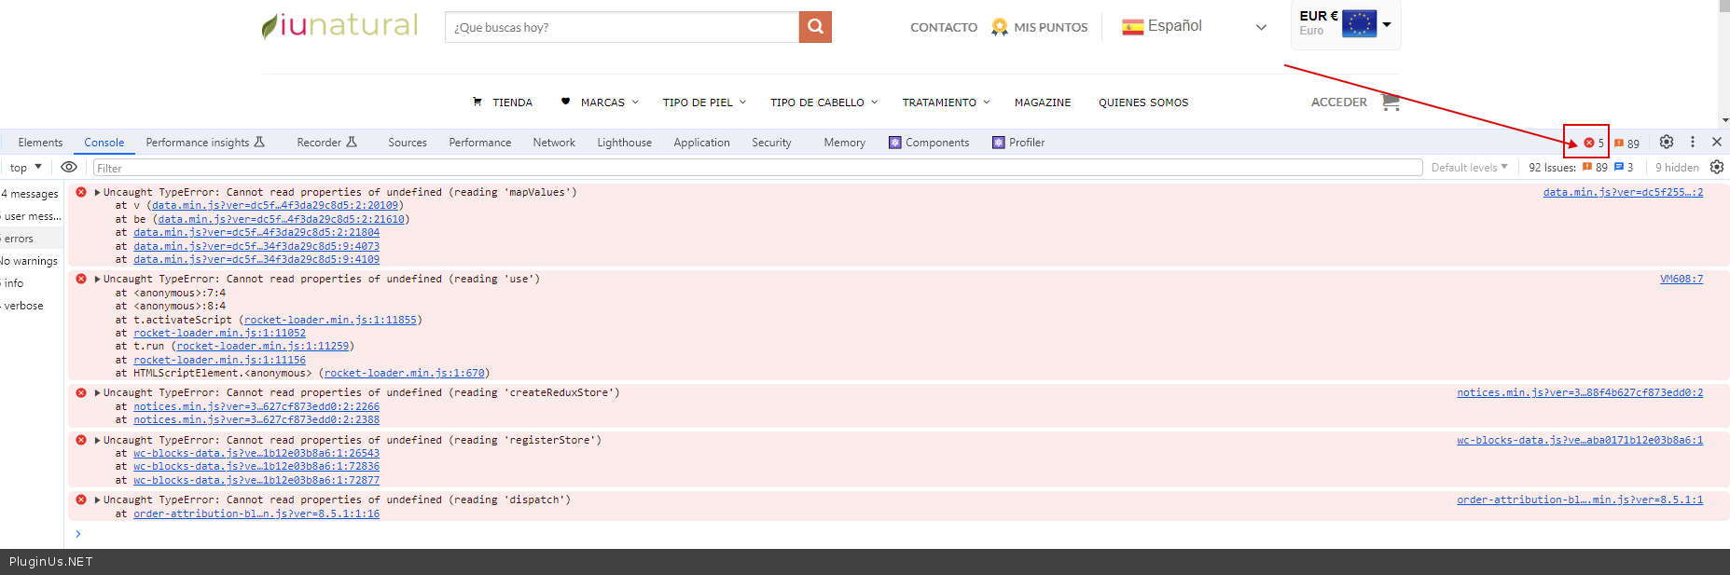Open the VM608:7 source link

coord(1682,279)
